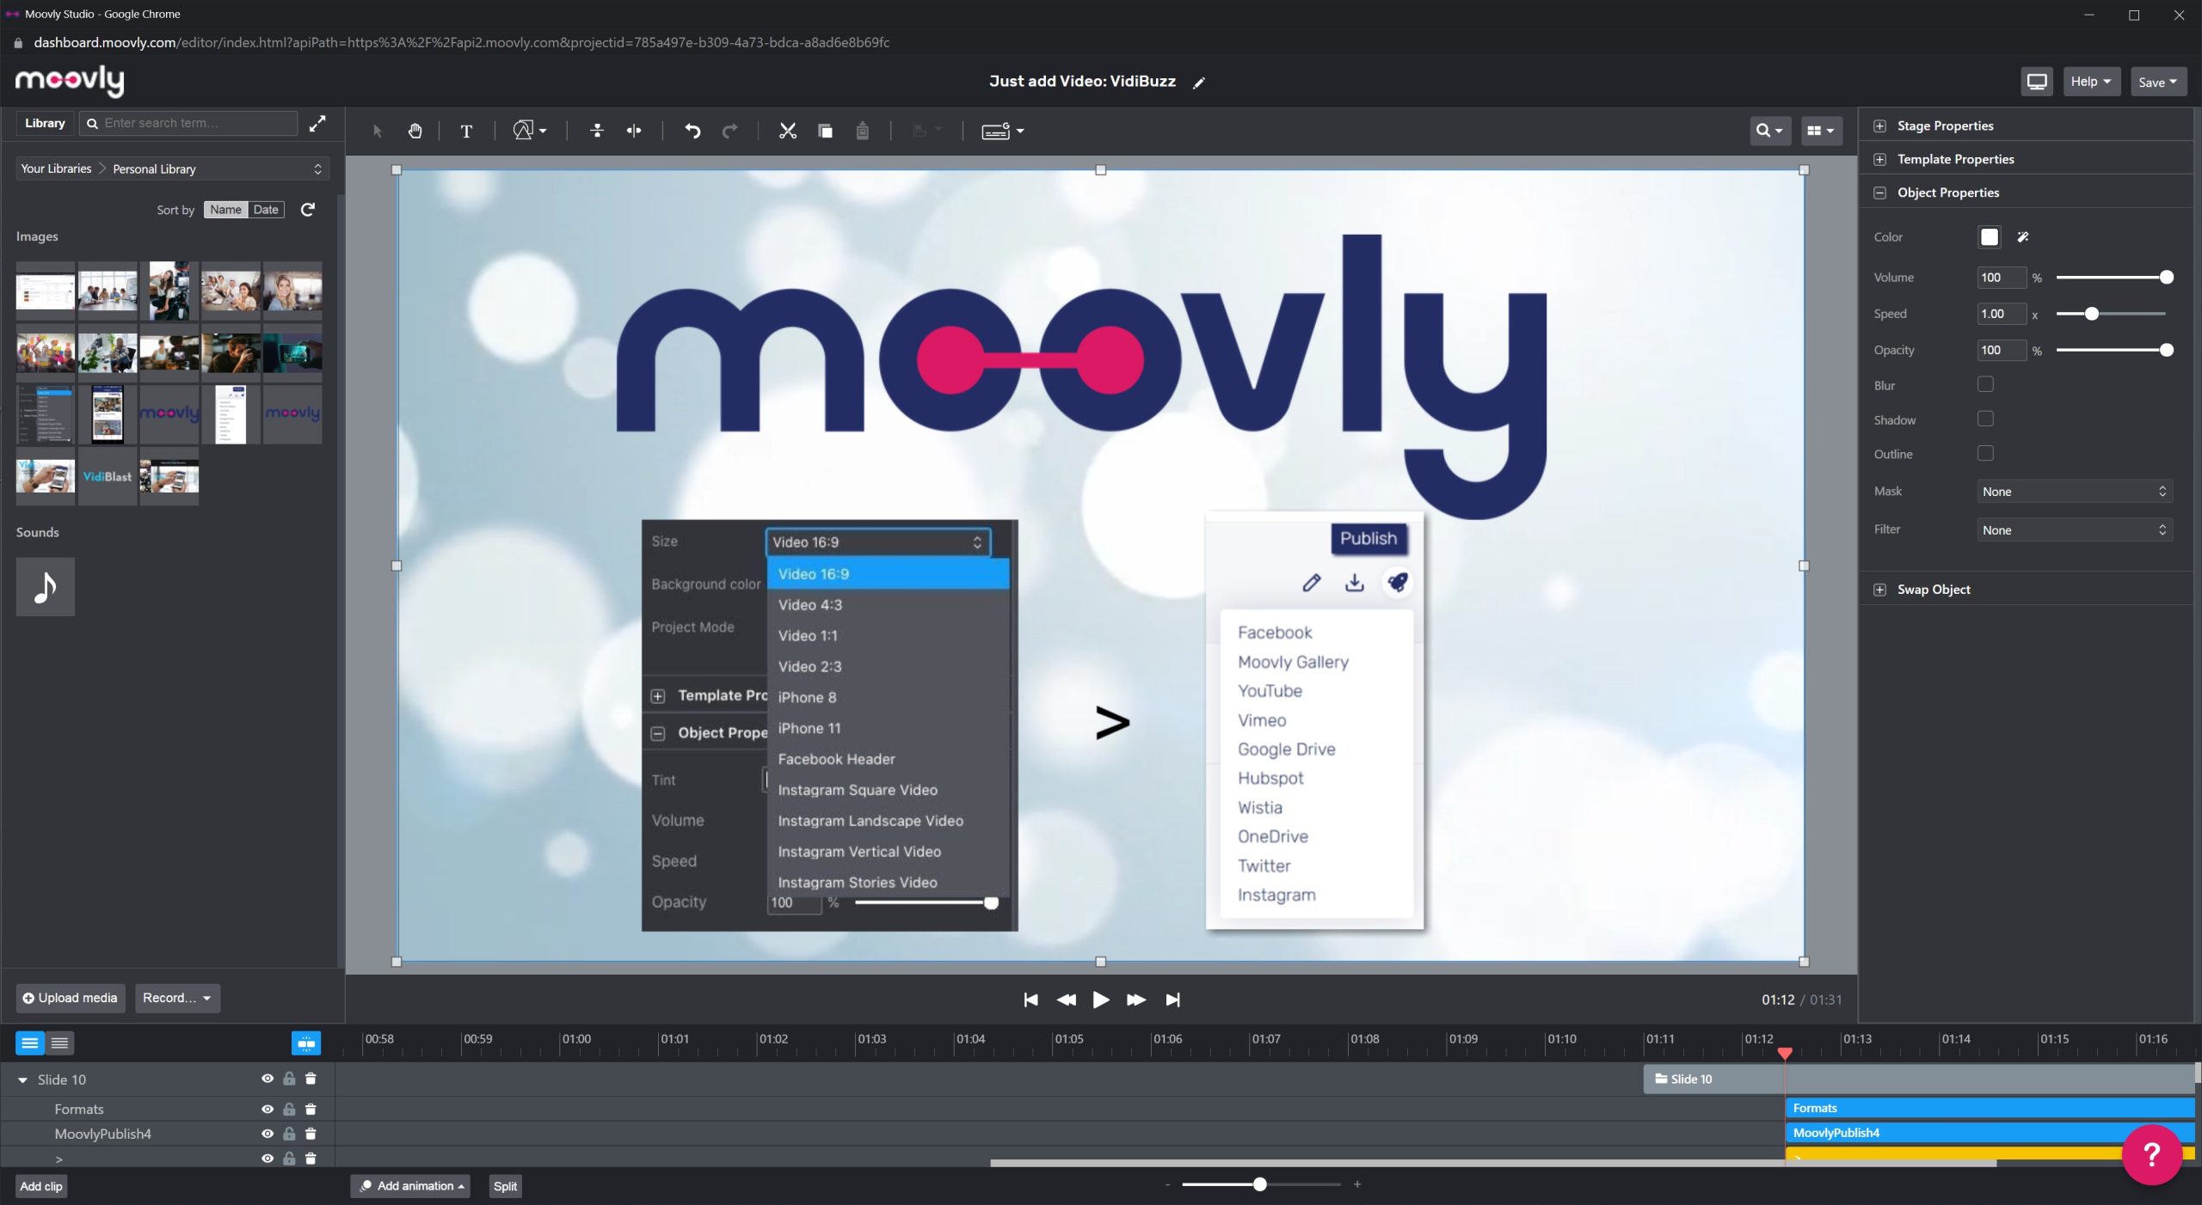Select the music note sound item

[46, 587]
